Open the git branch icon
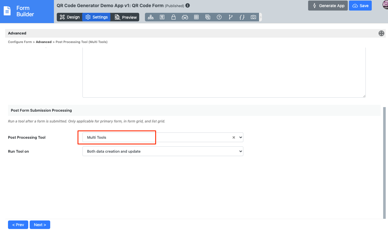Viewport: 388px width, 231px height. point(231,17)
